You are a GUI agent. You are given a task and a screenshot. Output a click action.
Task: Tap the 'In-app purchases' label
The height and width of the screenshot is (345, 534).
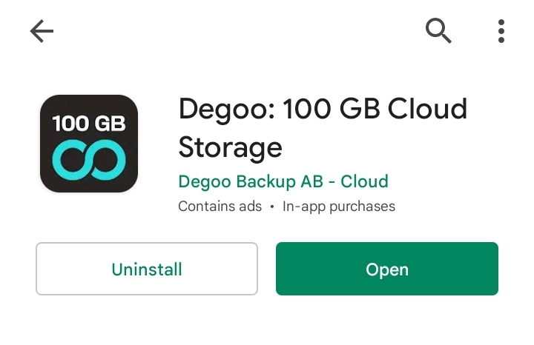[x=339, y=207]
